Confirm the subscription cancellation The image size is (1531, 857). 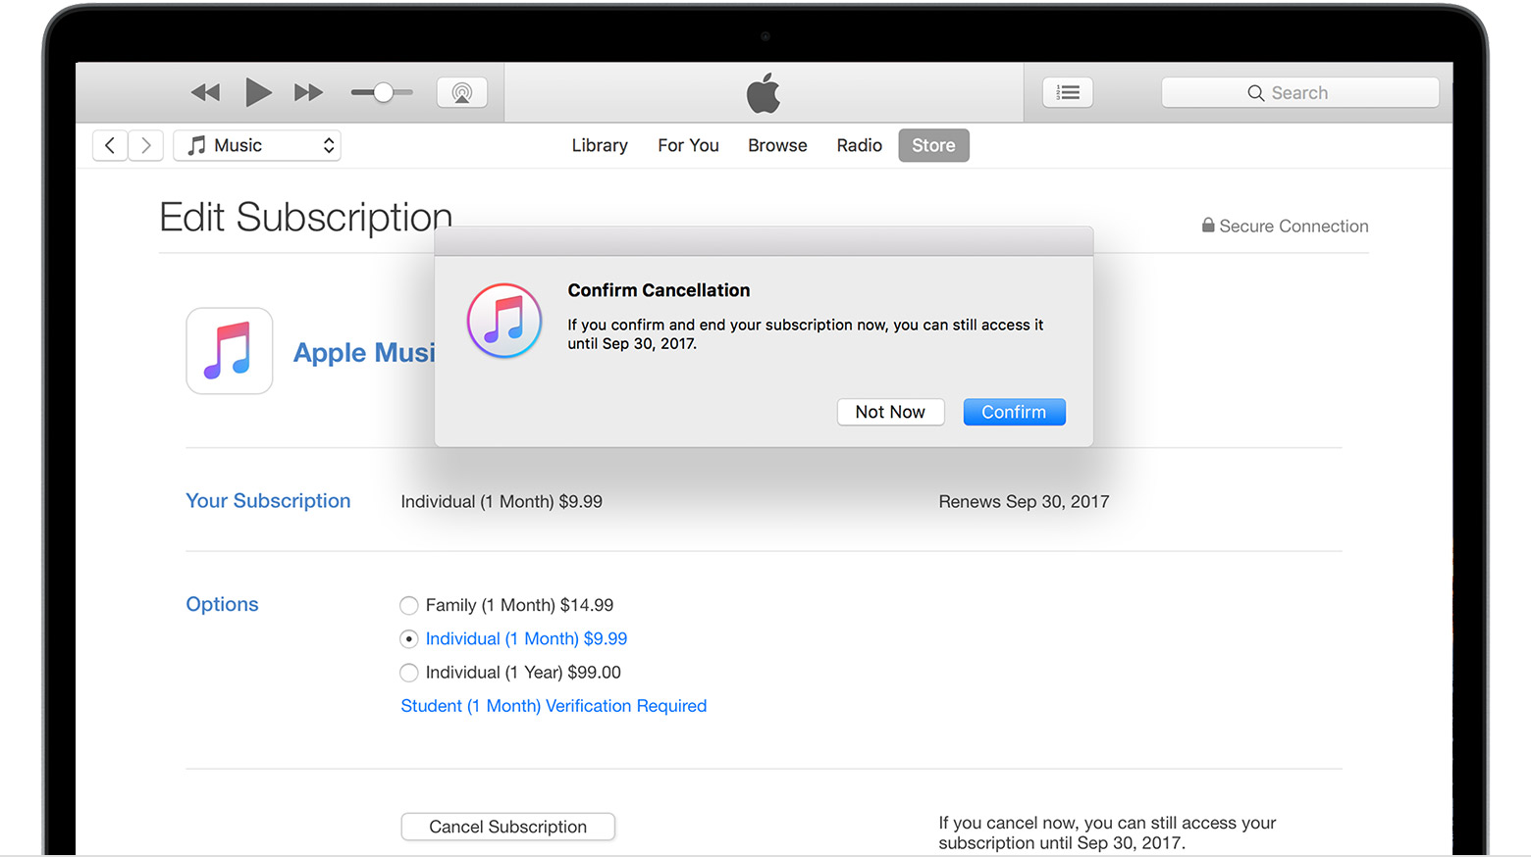click(1014, 412)
